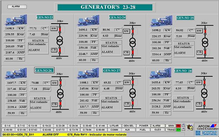Click the AFCON Control & Automation logo

207,127
